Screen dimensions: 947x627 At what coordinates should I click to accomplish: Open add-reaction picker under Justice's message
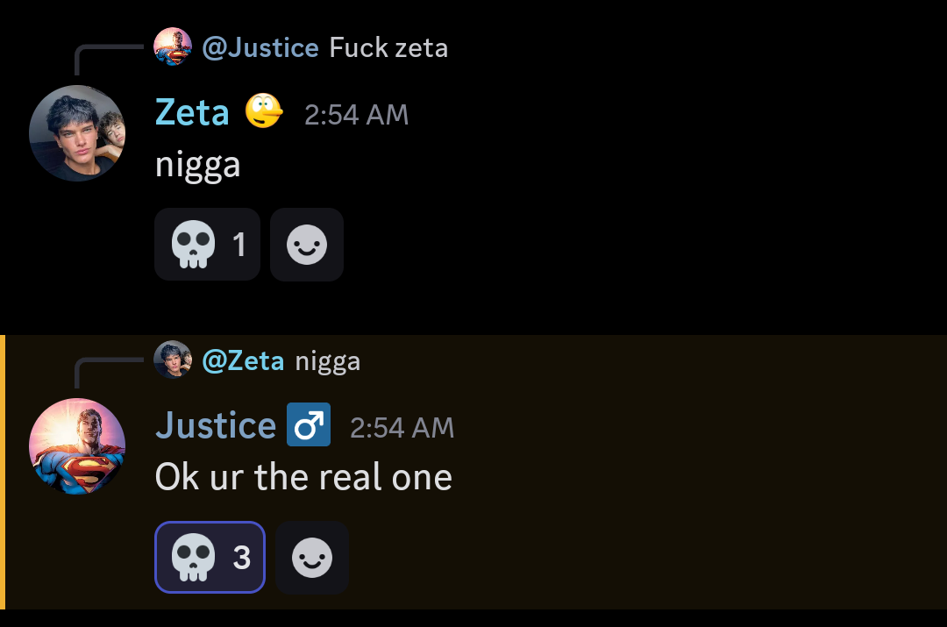click(x=311, y=557)
